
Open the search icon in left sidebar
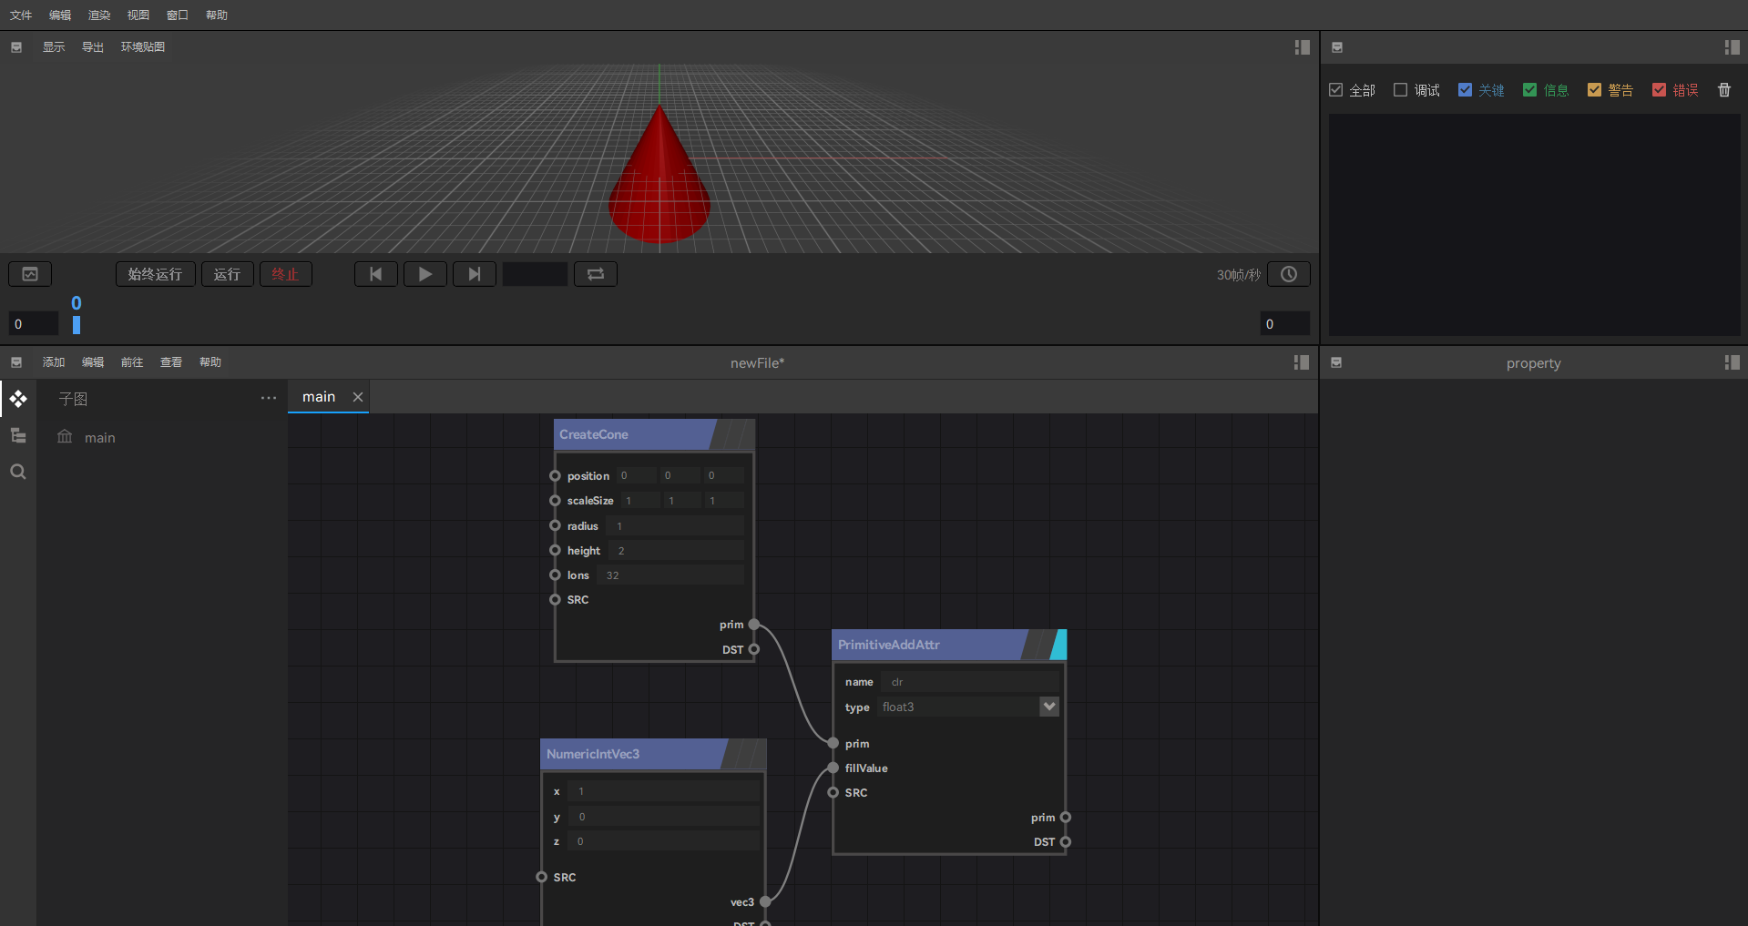pyautogui.click(x=18, y=472)
